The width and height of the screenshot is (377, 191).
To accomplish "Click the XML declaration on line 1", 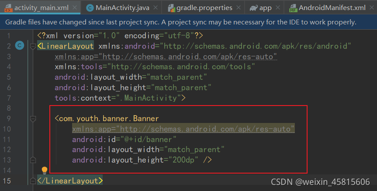I will click(x=120, y=35).
